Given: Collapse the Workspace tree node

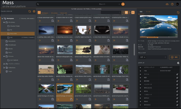Looking at the screenshot, I should (2, 19).
